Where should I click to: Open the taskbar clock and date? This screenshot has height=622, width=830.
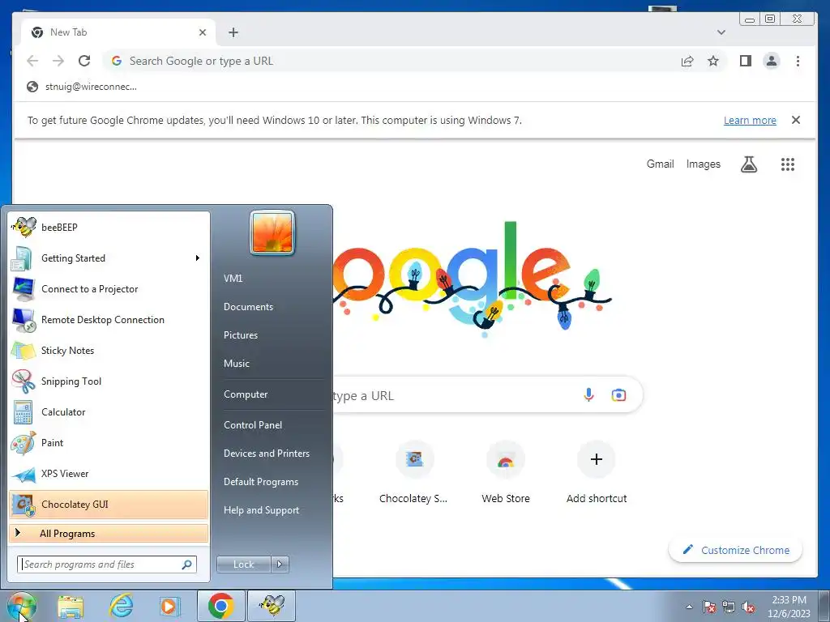coord(789,607)
